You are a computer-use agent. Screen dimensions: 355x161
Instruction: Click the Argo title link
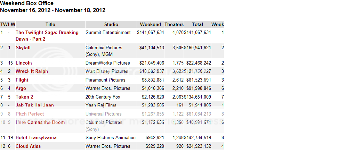pyautogui.click(x=21, y=88)
